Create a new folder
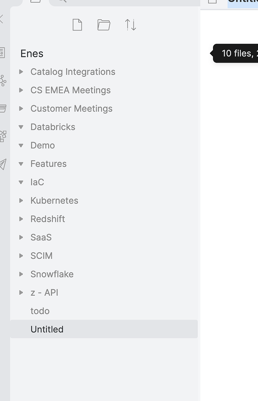Screen dimensions: 258x401 coord(104,25)
